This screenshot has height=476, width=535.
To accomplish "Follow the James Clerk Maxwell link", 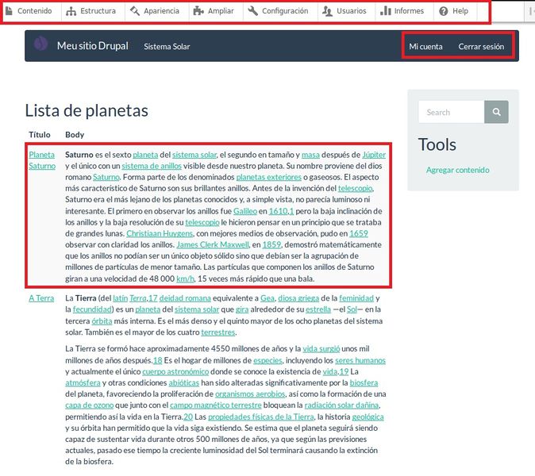I will (213, 245).
